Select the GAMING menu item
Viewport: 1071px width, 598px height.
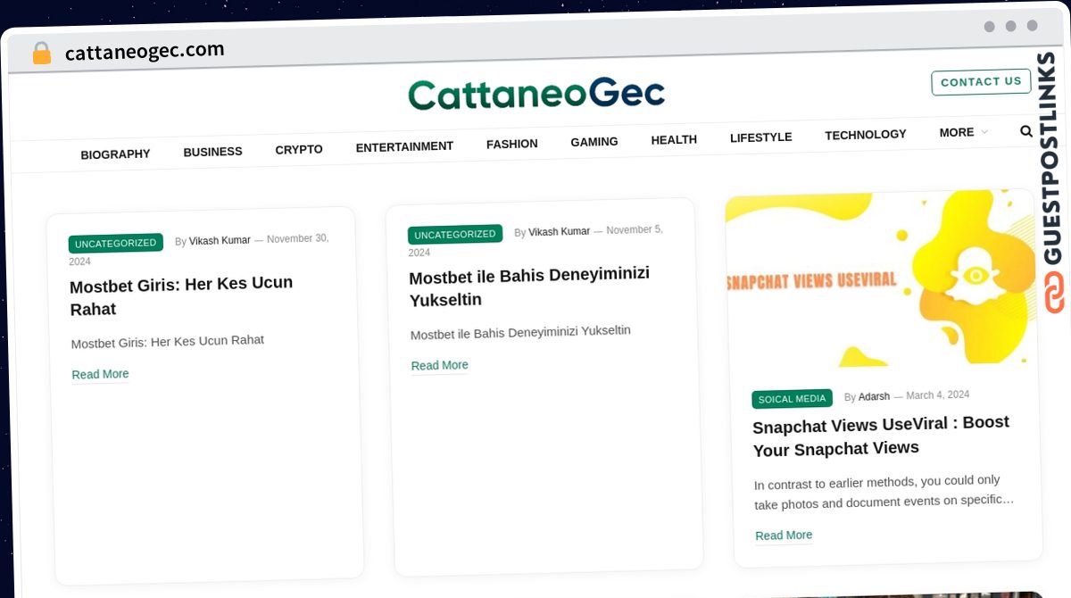(x=594, y=142)
